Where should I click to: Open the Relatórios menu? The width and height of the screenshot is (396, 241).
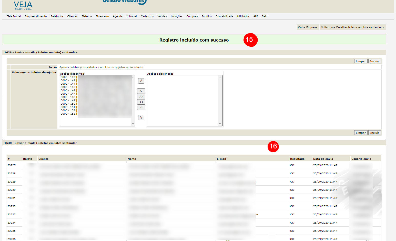point(57,16)
